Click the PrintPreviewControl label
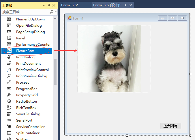195x140 pixels. pos(33,70)
